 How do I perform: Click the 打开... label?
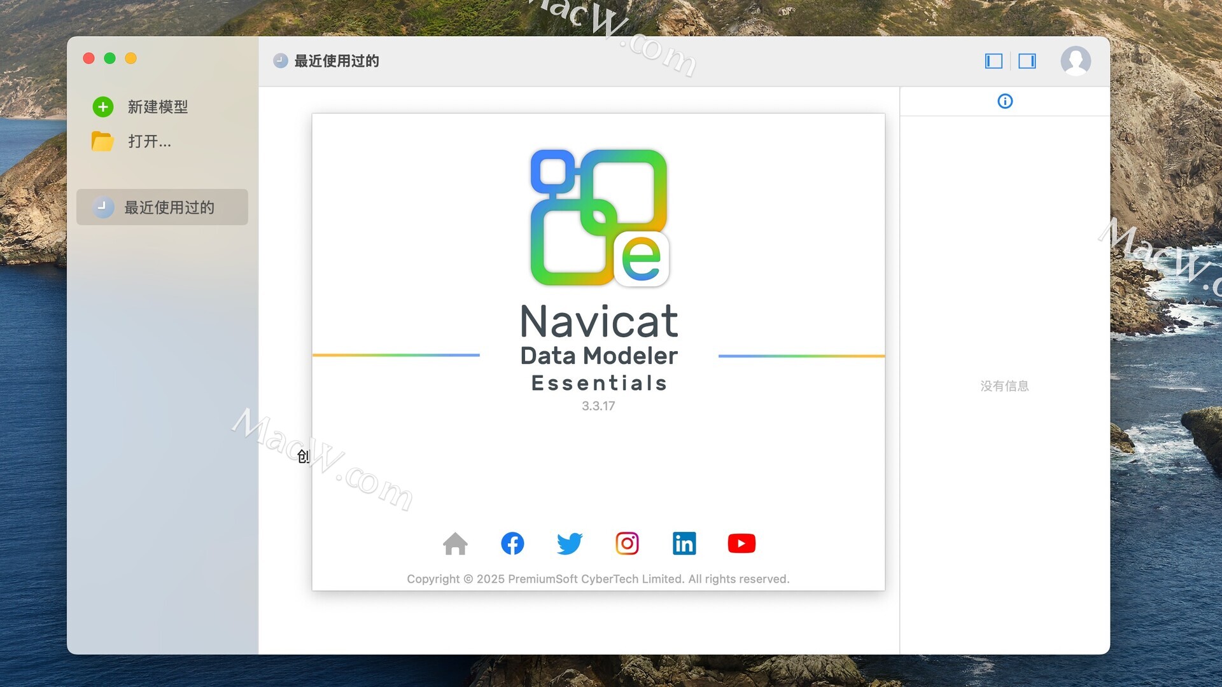click(x=150, y=141)
